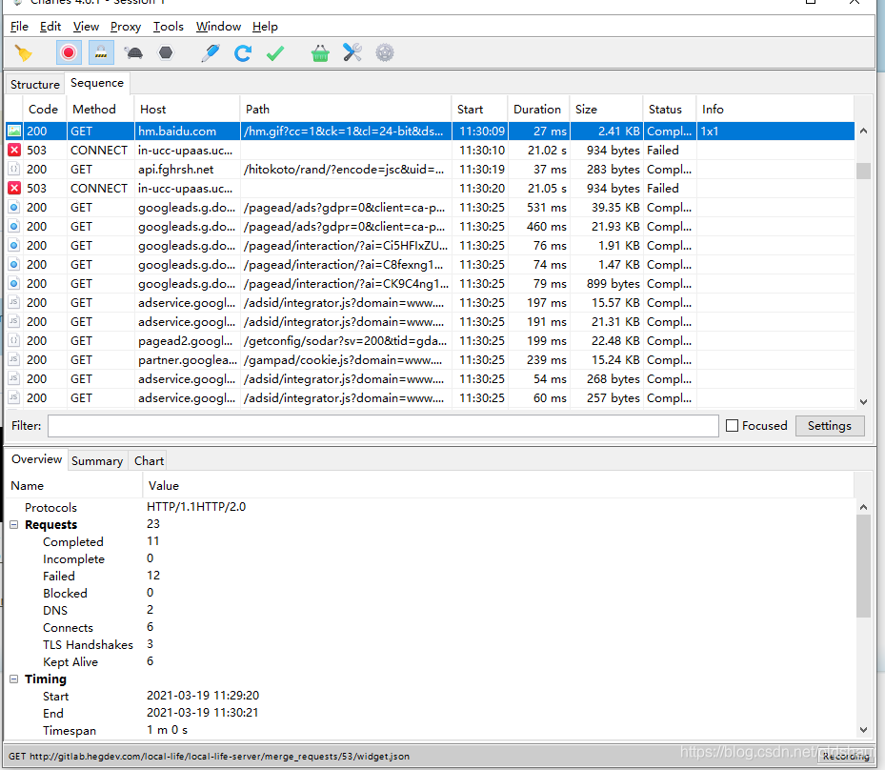Image resolution: width=885 pixels, height=770 pixels.
Task: Open settings gear toolbar icon
Action: click(x=385, y=53)
